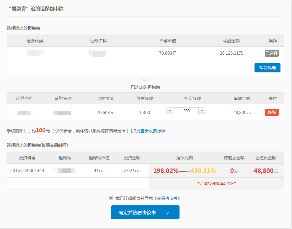The height and width of the screenshot is (229, 292).
Task: Click the 已选择 button in the operation column
Action: pos(271,53)
